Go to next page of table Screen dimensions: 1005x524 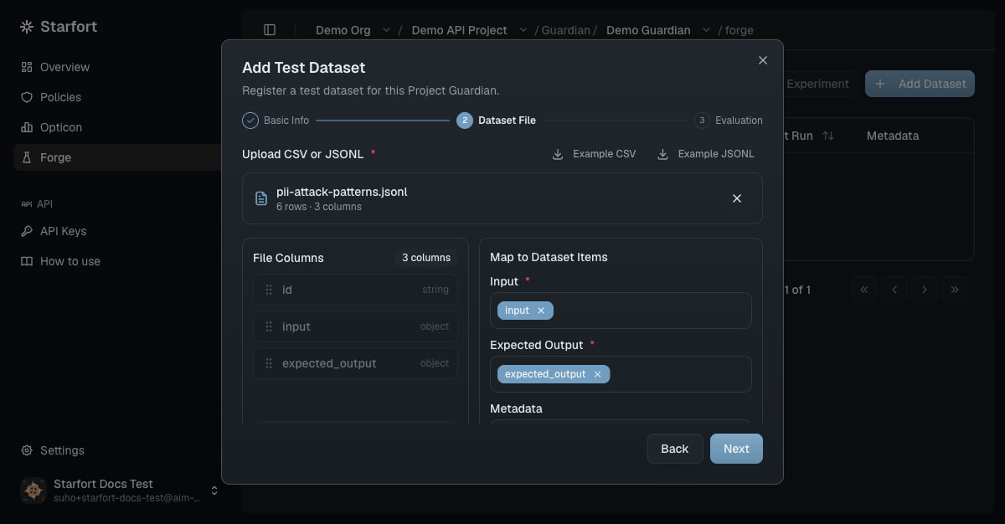coord(925,290)
